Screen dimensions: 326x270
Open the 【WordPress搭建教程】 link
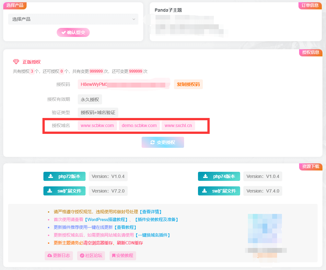106,219
